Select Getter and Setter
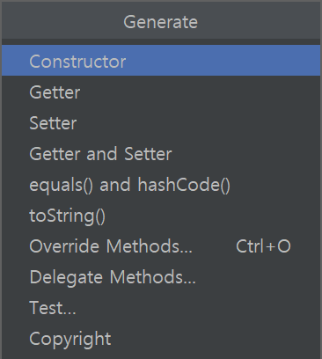This screenshot has width=322, height=359. [161, 153]
